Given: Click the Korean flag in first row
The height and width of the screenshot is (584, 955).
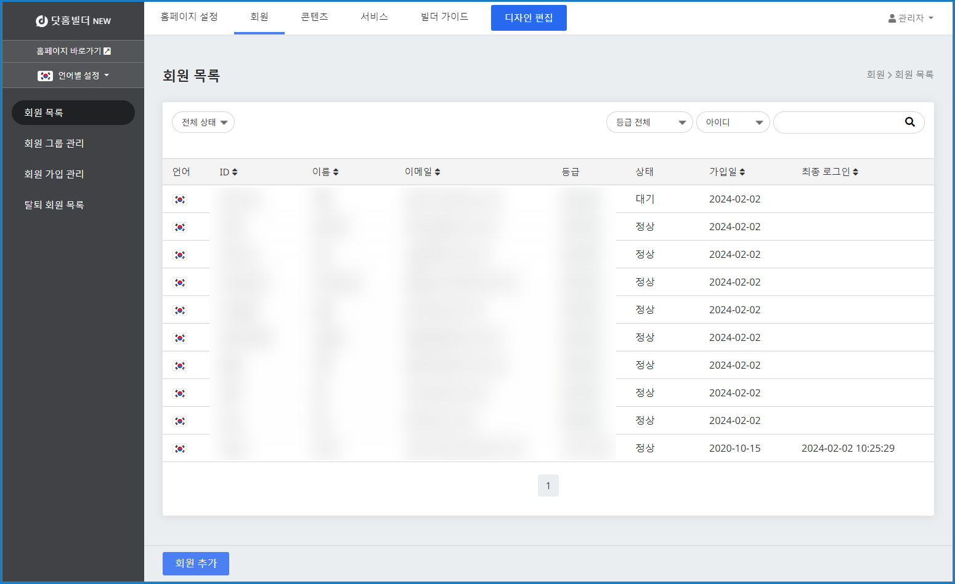Looking at the screenshot, I should (180, 199).
